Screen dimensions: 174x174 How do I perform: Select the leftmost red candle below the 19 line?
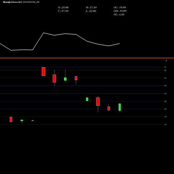11,119
